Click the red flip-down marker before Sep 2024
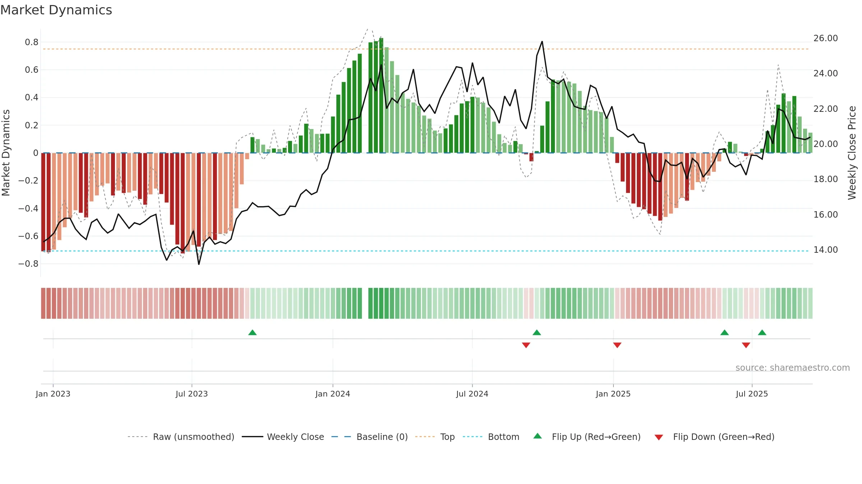This screenshot has width=862, height=484. [526, 345]
